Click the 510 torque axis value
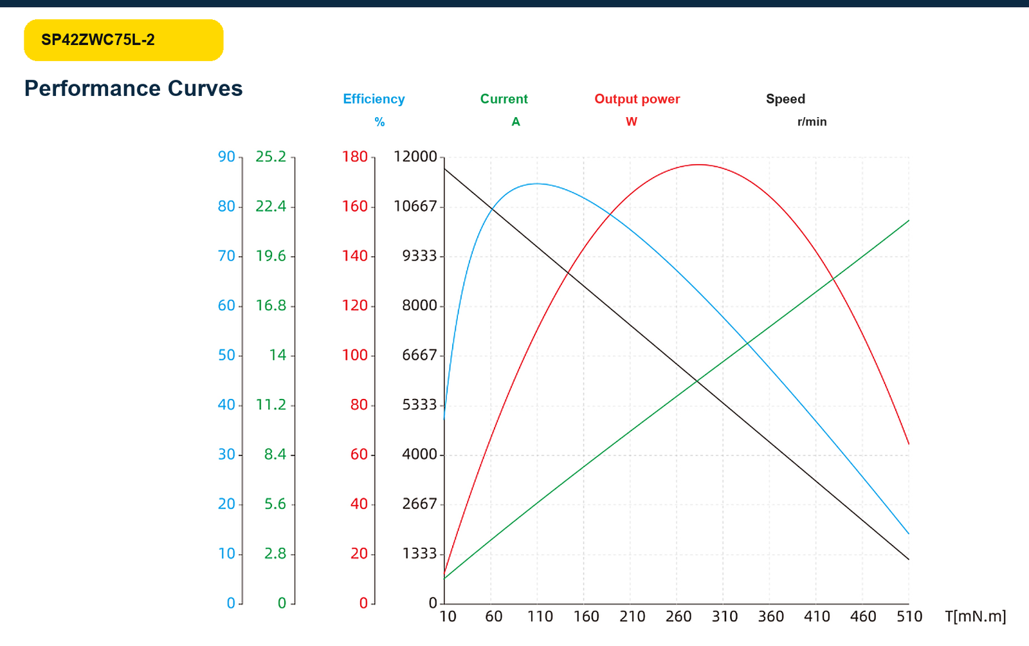The image size is (1029, 646). coord(909,616)
